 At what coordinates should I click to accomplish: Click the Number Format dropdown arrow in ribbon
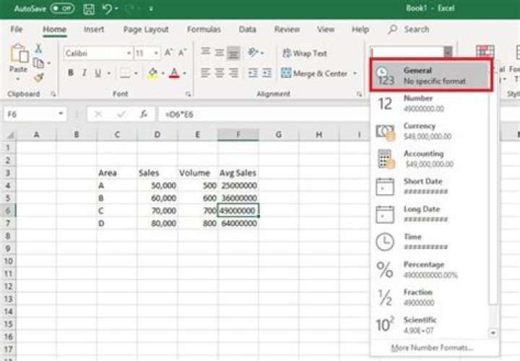pos(448,53)
